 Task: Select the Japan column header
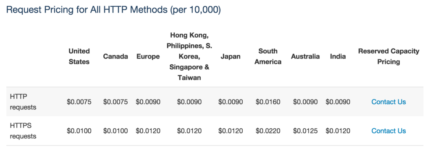click(231, 56)
